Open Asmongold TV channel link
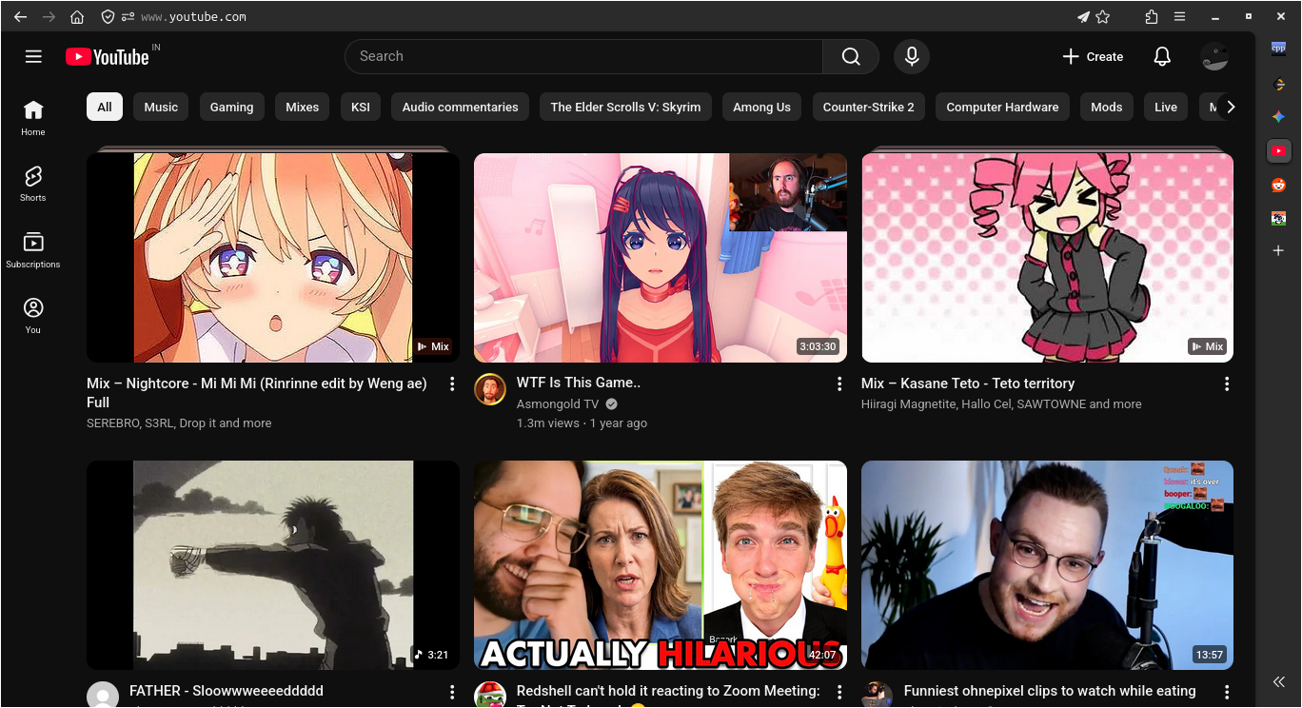The image size is (1302, 708). 558,403
